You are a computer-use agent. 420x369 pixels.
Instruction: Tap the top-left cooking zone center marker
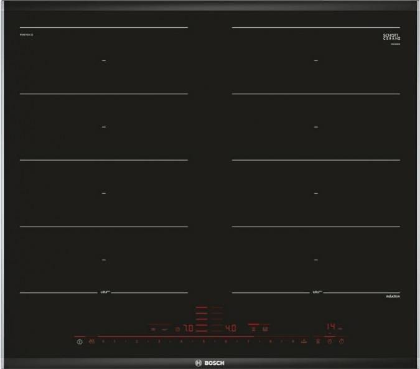click(x=104, y=60)
